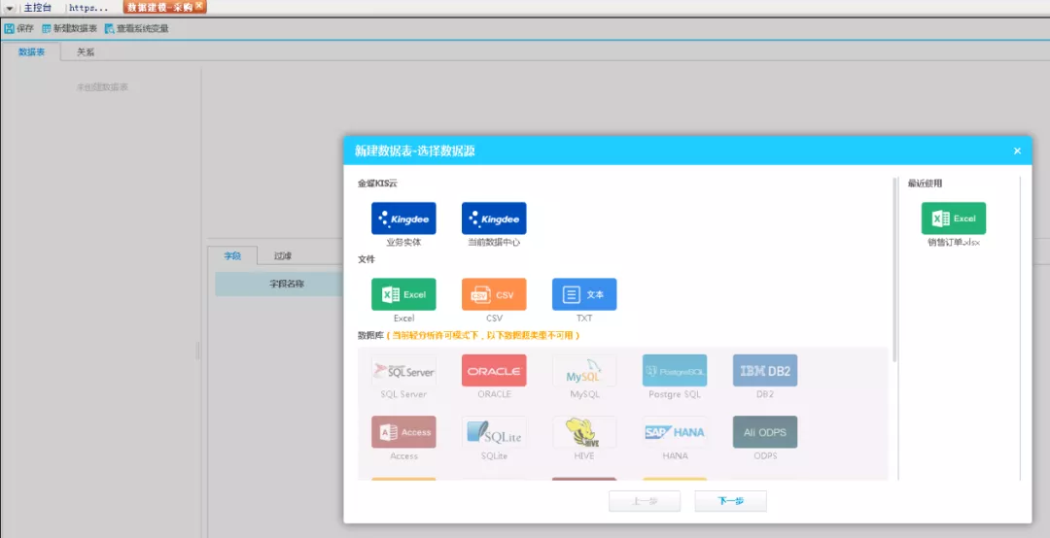Viewport: 1050px width, 538px height.
Task: Open the 过滤 filter tab
Action: coord(283,255)
